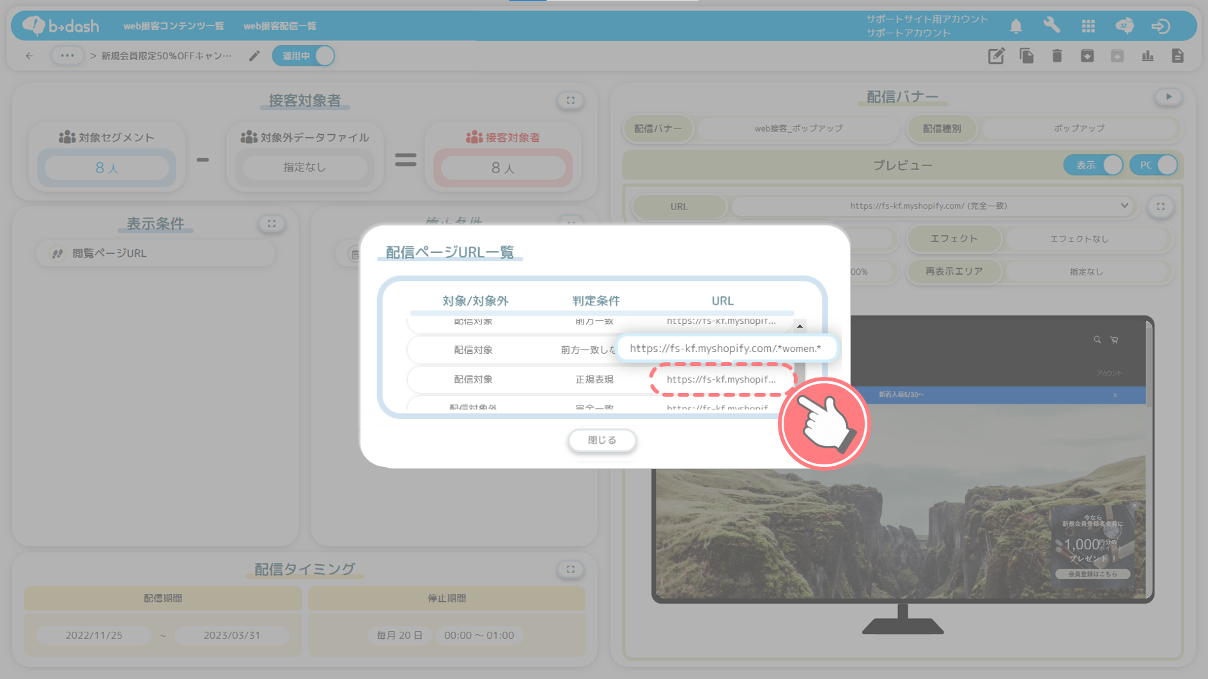Click the pencil rename icon
The width and height of the screenshot is (1208, 679).
254,56
